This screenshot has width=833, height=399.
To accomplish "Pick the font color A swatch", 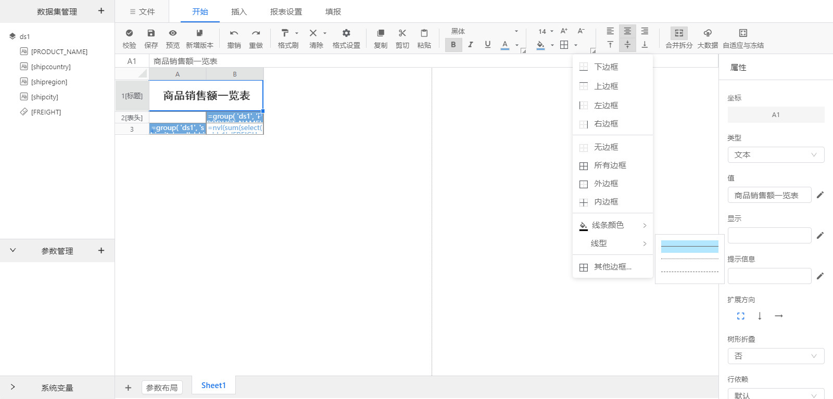I will pos(505,45).
